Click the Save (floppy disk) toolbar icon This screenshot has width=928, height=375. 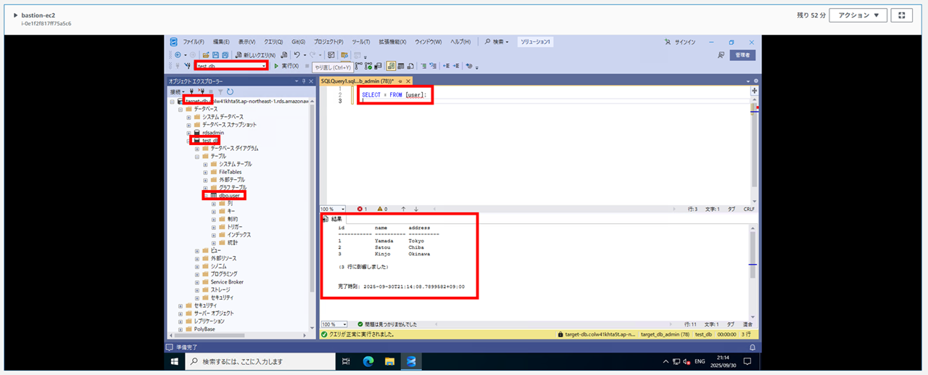pyautogui.click(x=215, y=55)
